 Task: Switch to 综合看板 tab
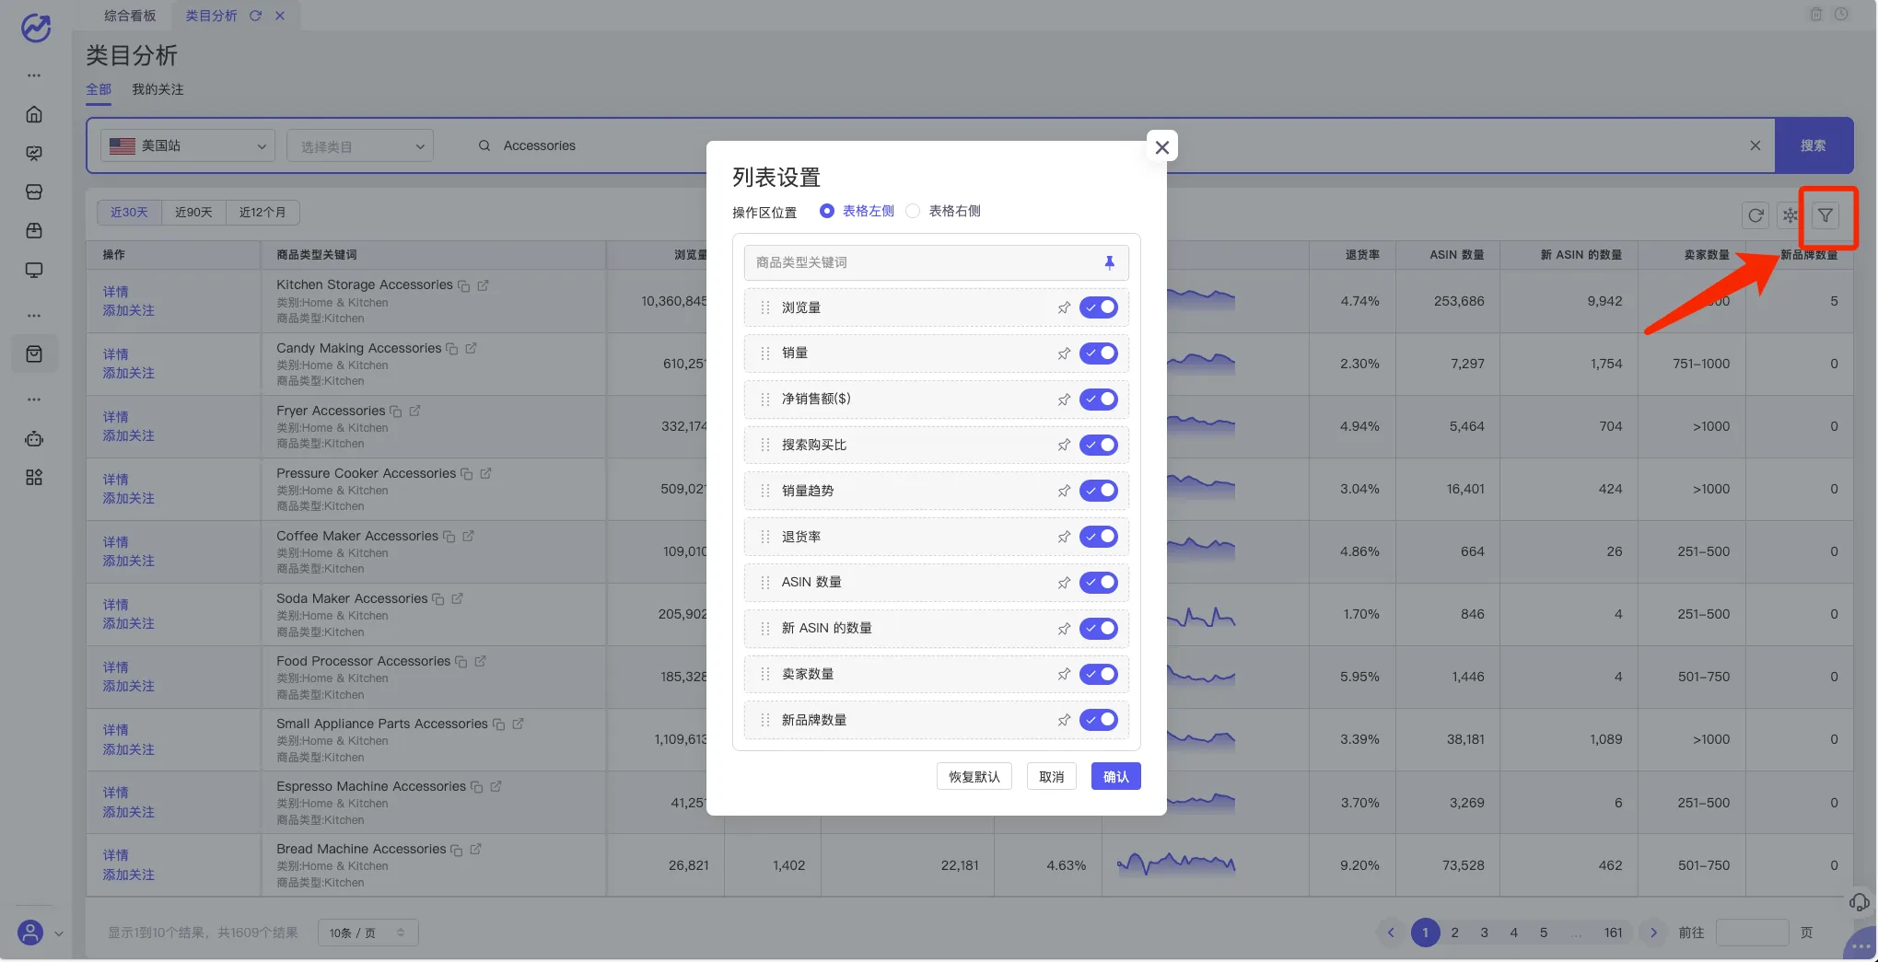pos(130,16)
